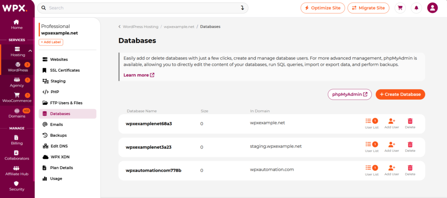Open Staging menu item
Viewport: 447px width, 198px height.
[x=68, y=81]
